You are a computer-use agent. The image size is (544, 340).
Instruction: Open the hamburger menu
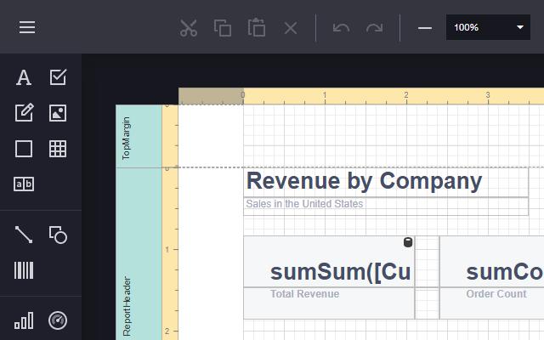point(27,27)
